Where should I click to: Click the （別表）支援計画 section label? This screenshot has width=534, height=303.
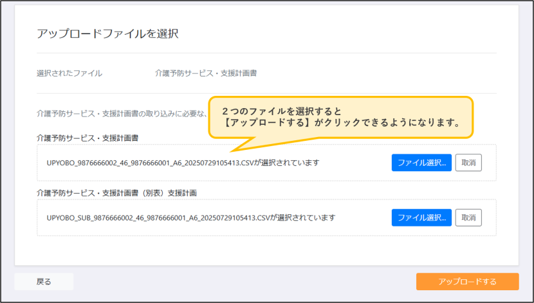point(117,193)
